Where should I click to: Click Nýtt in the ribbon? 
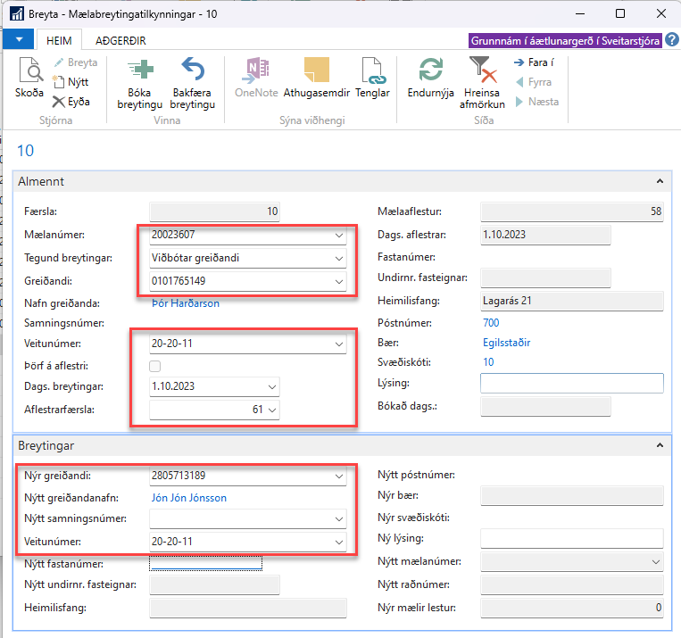pyautogui.click(x=71, y=82)
